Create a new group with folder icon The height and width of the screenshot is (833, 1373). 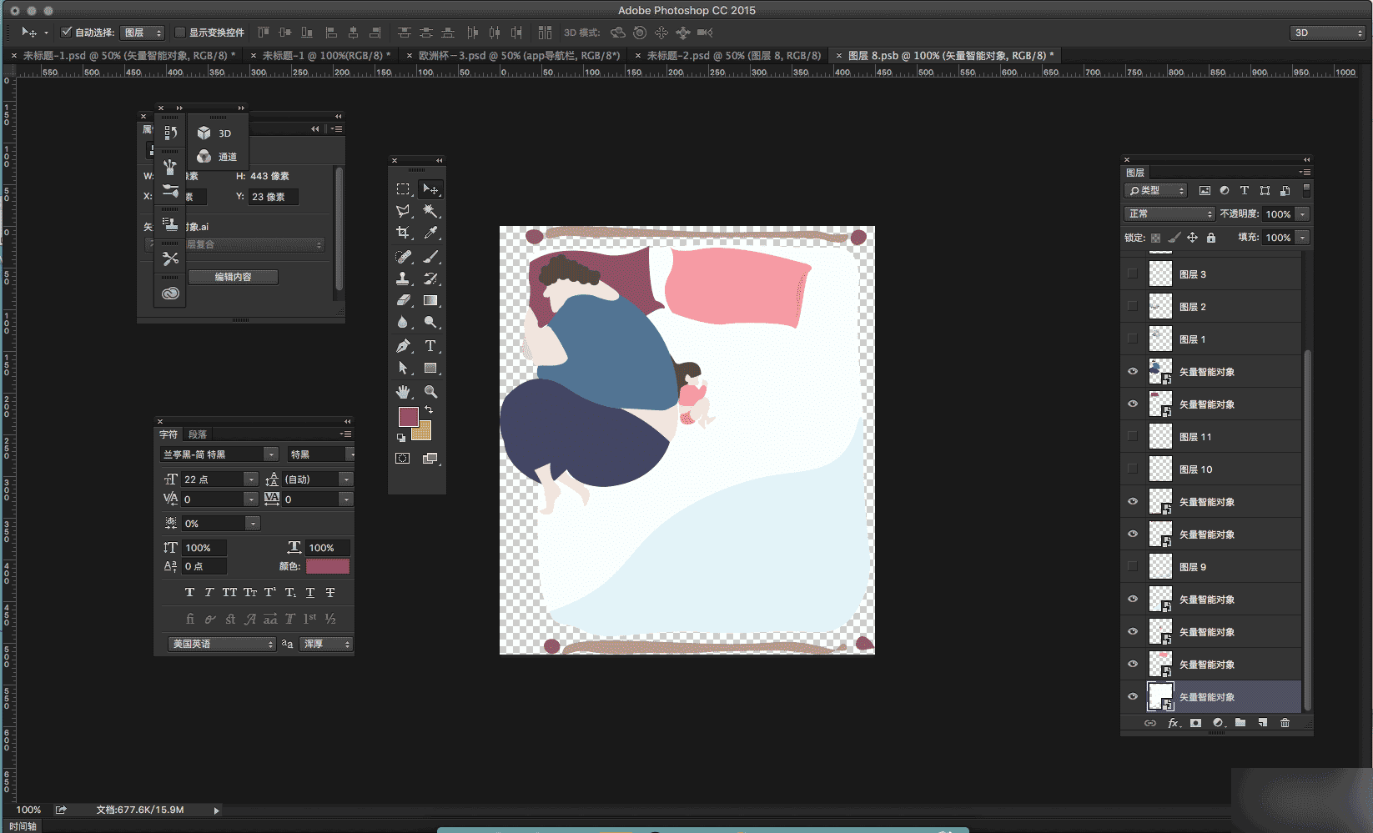[x=1240, y=723]
